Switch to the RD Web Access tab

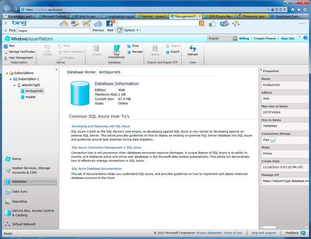coord(85,16)
